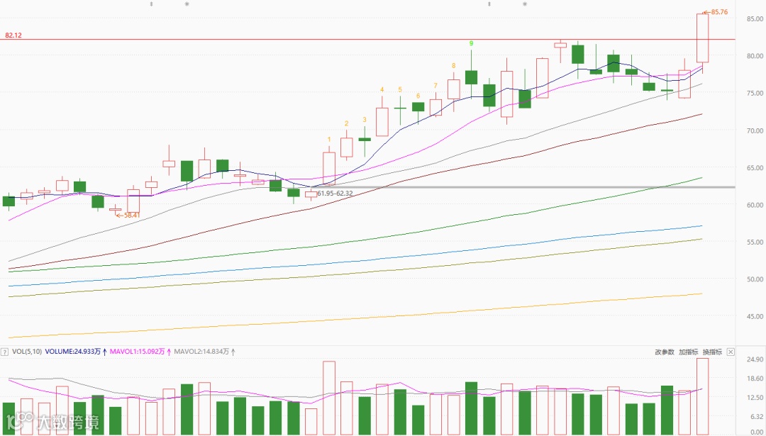Click 加指标 to add an indicator
Screen dimensions: 766x436
click(688, 352)
